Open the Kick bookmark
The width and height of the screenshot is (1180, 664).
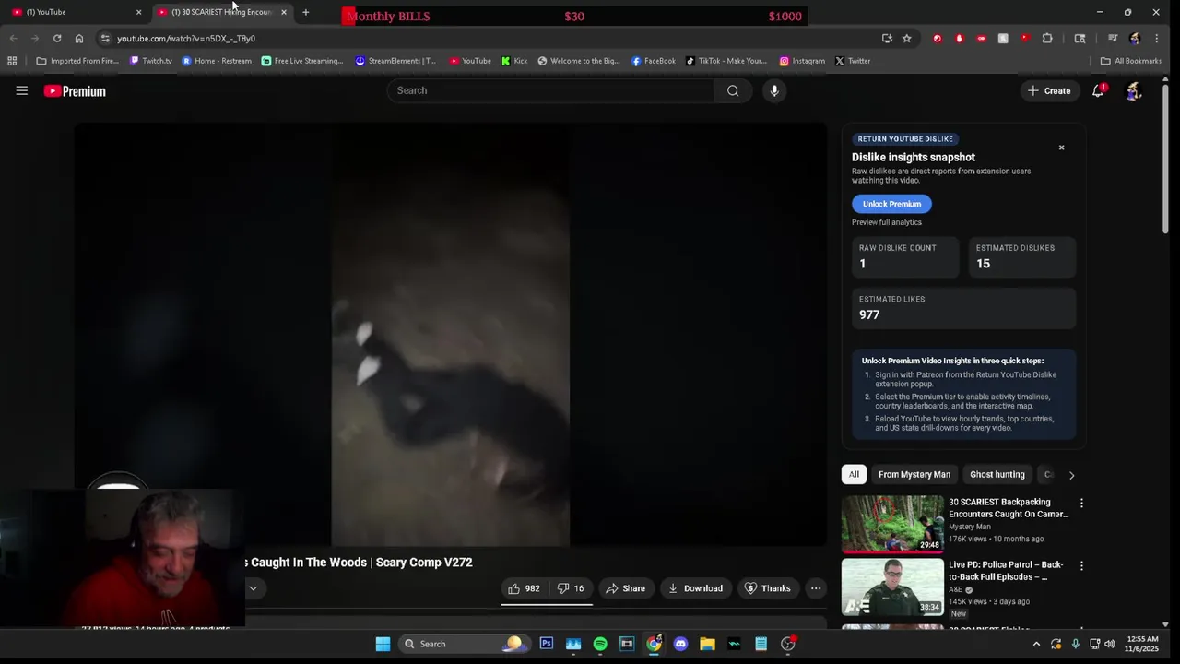click(x=514, y=61)
